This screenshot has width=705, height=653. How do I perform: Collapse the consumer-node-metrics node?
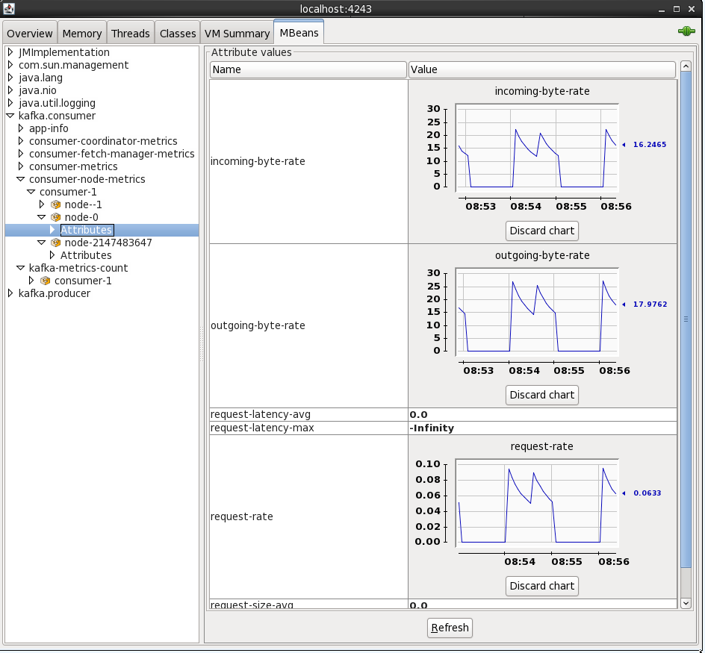tap(21, 179)
